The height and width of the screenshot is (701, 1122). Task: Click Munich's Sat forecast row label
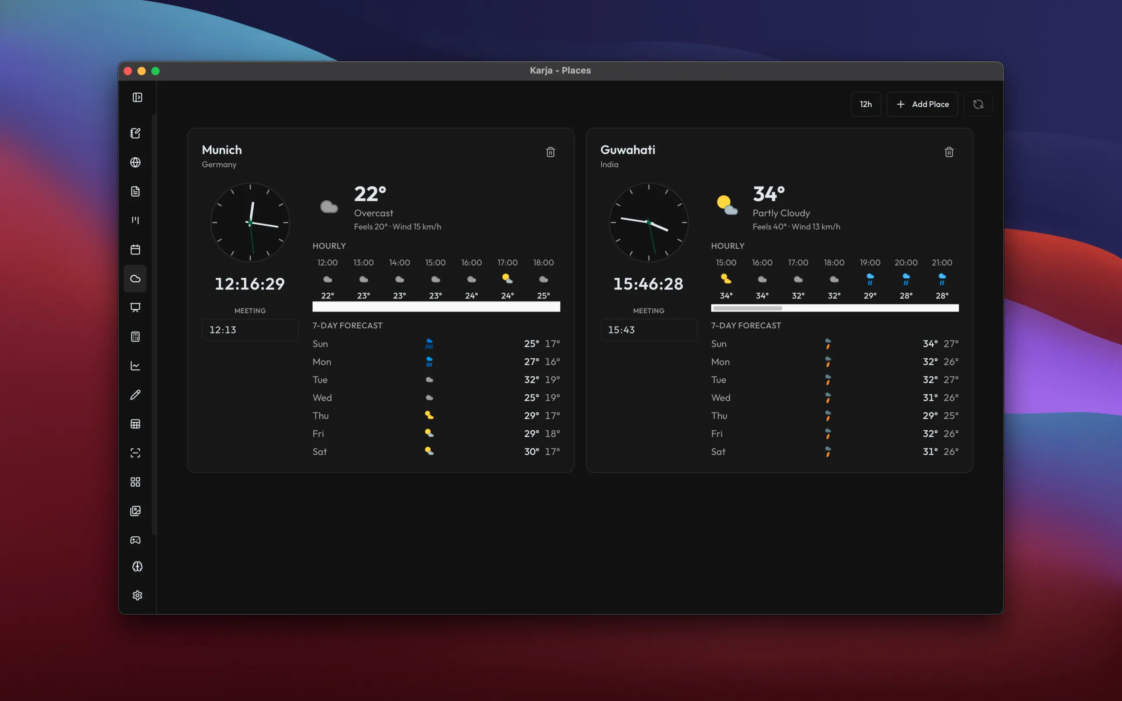pyautogui.click(x=320, y=452)
